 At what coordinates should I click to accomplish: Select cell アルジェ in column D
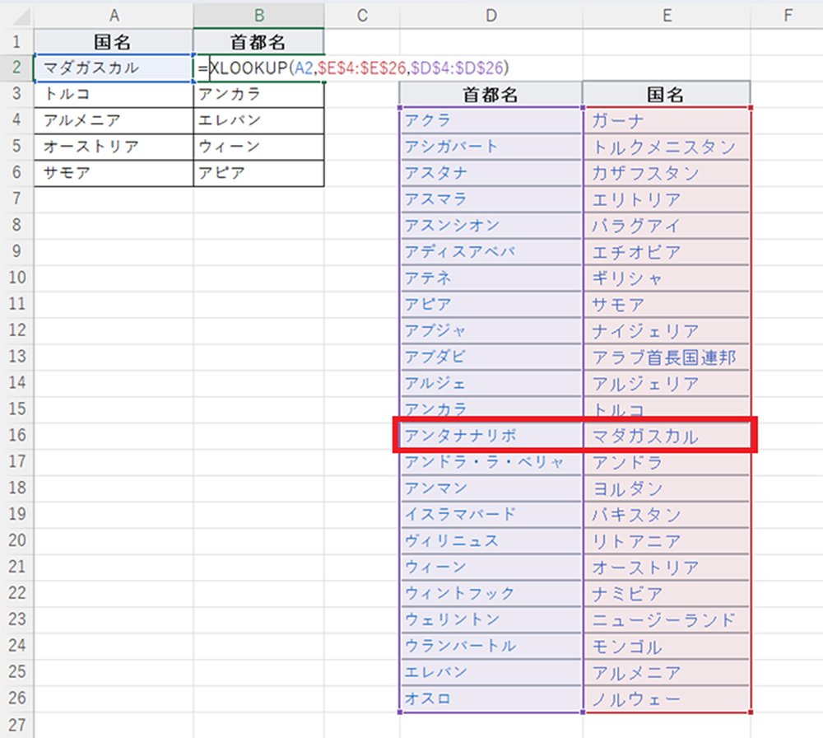(x=491, y=383)
